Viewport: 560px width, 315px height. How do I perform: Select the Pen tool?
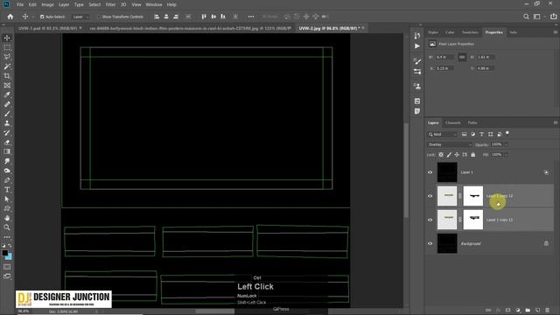(x=7, y=180)
